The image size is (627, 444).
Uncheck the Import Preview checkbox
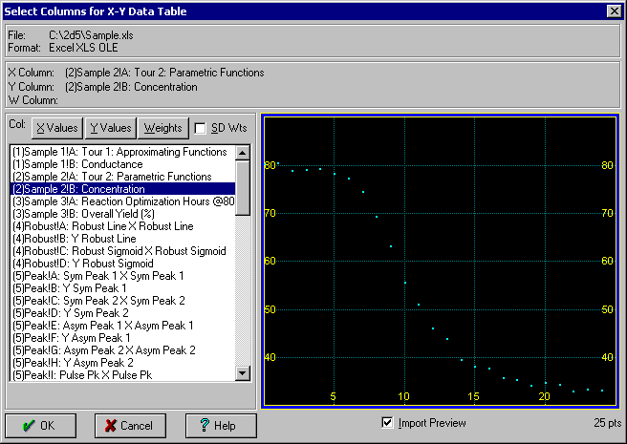tap(387, 423)
